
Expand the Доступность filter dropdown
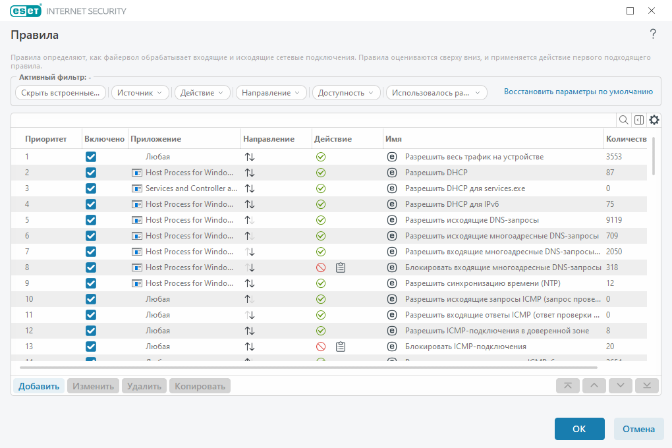pyautogui.click(x=347, y=93)
